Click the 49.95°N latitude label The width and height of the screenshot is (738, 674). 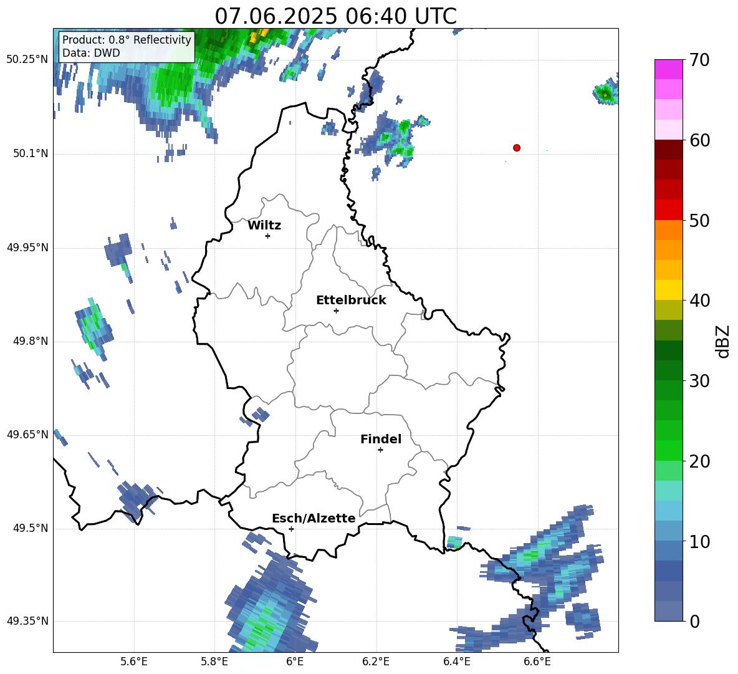click(x=27, y=248)
